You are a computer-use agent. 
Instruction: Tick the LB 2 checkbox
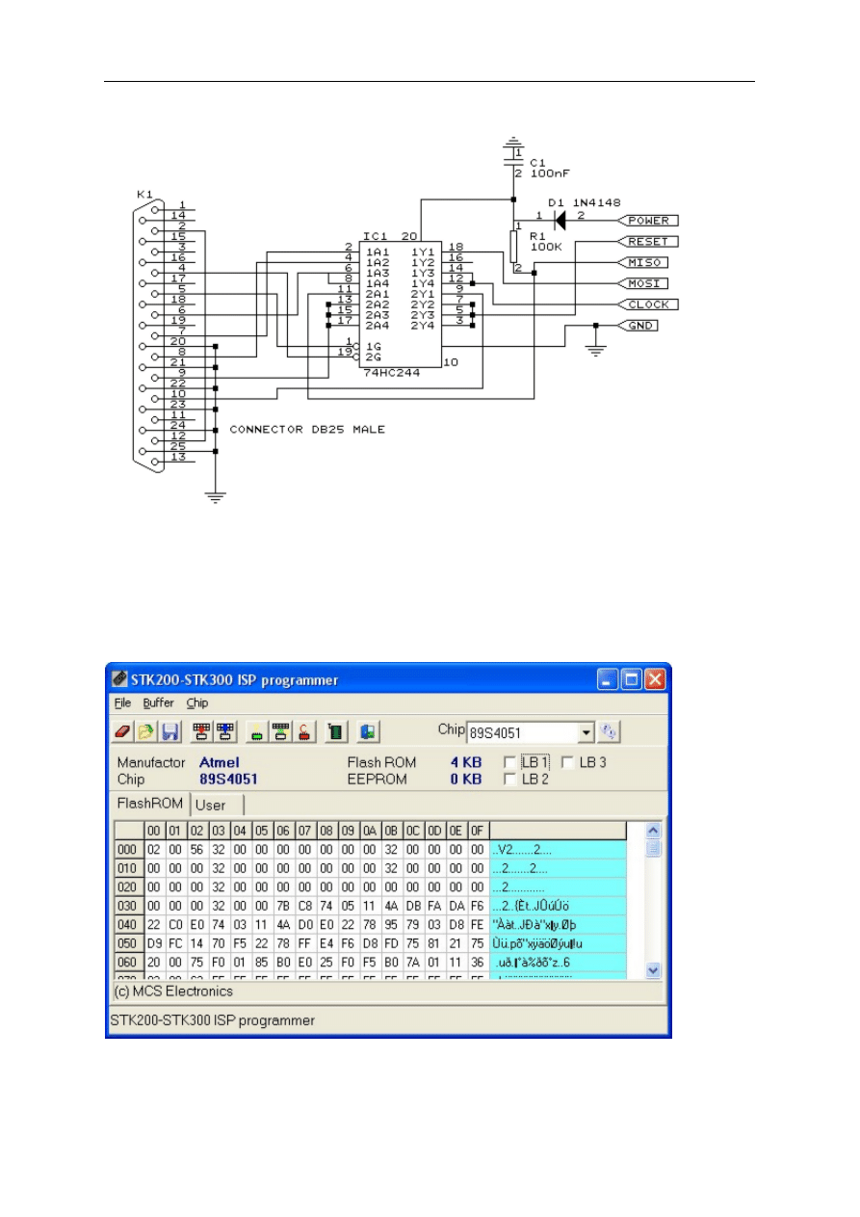509,780
